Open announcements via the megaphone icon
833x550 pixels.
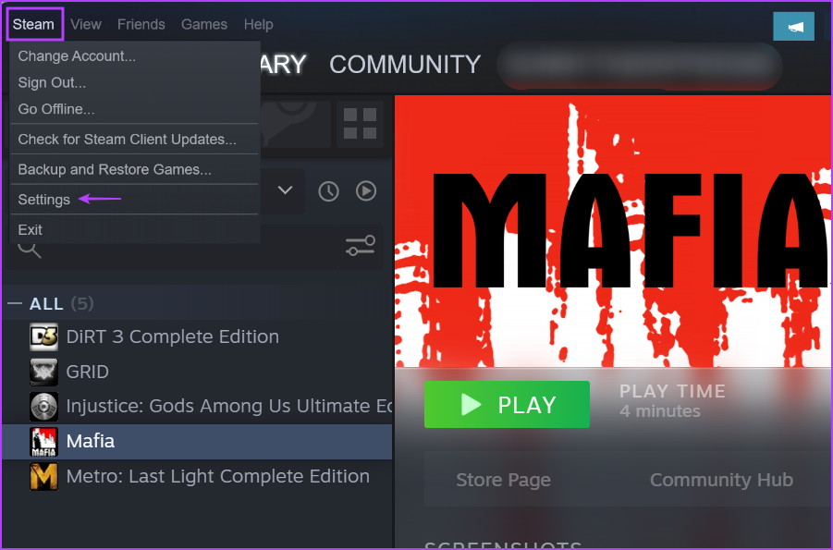pos(794,27)
